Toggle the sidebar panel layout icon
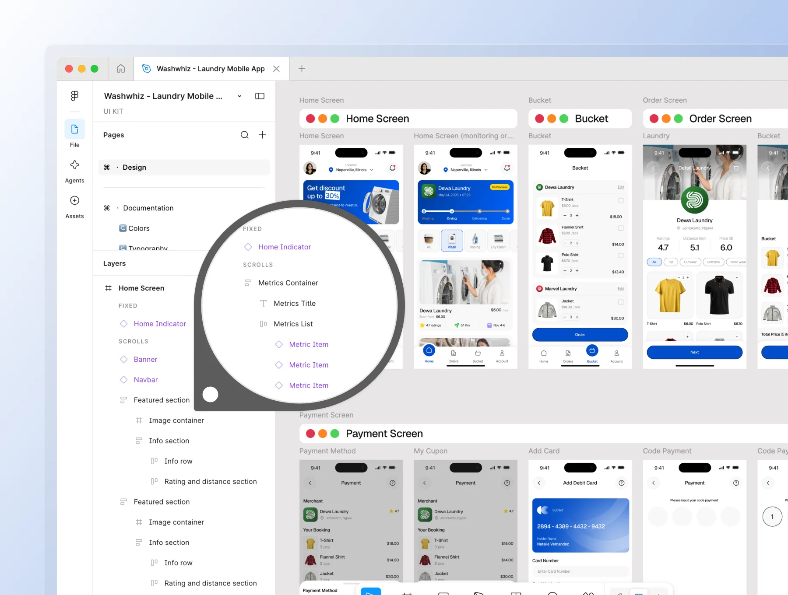 pyautogui.click(x=260, y=96)
